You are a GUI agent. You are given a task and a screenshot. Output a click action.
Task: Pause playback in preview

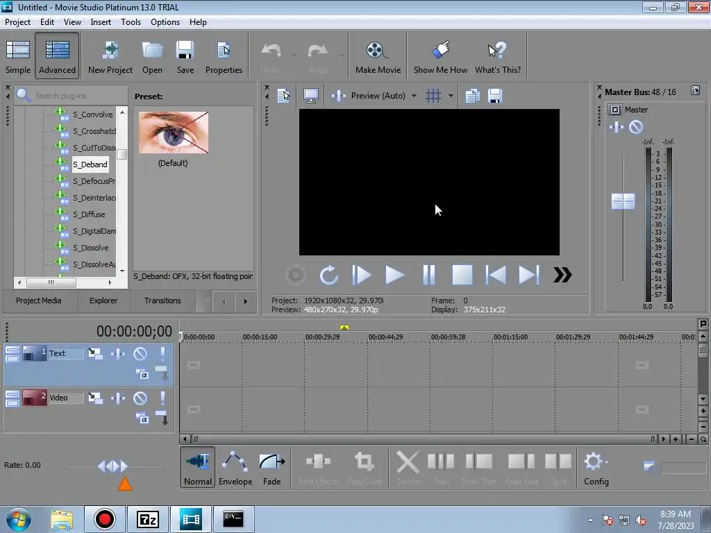[x=429, y=275]
